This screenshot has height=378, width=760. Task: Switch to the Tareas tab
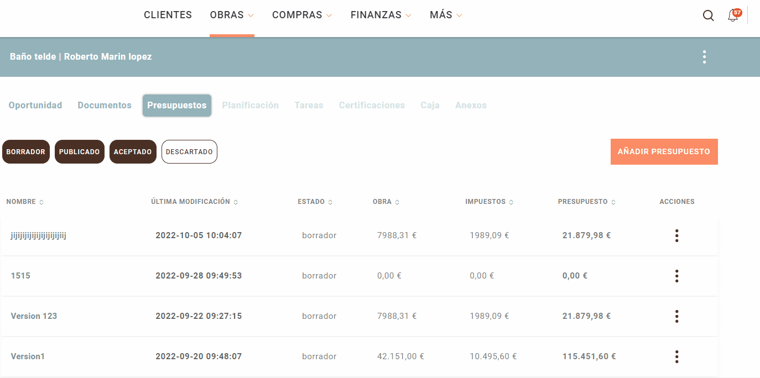click(x=309, y=105)
